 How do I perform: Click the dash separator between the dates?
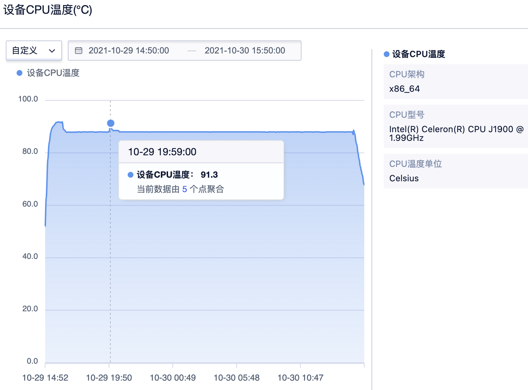(x=192, y=51)
